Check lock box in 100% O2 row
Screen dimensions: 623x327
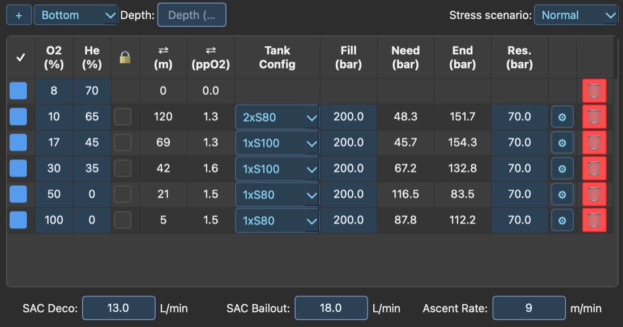coord(123,220)
